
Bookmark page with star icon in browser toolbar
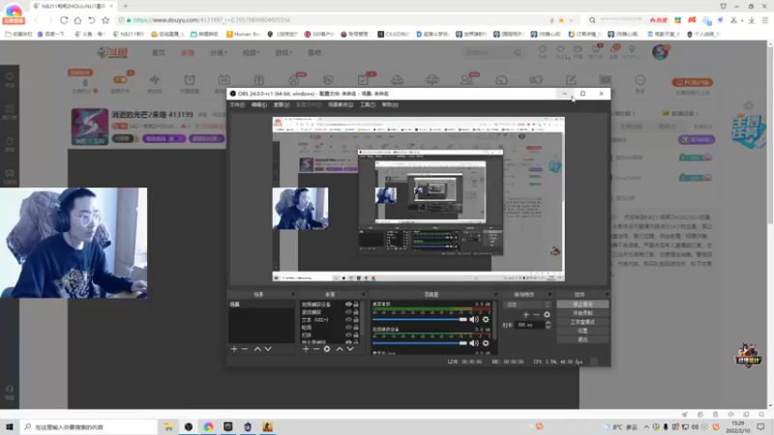coord(105,20)
